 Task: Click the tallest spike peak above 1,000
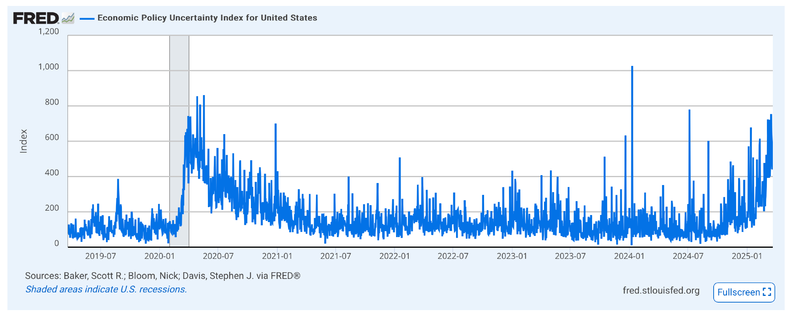632,67
